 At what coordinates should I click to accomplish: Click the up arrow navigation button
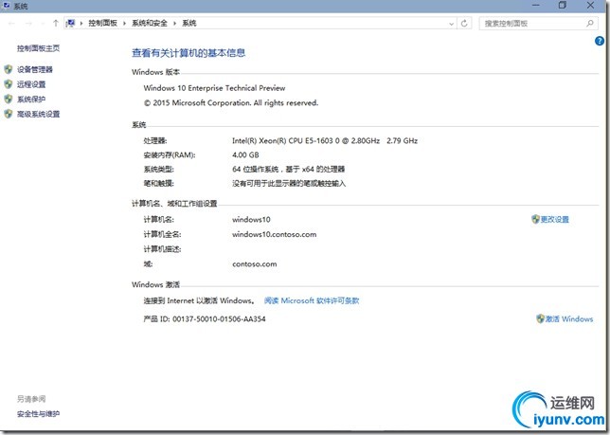56,24
